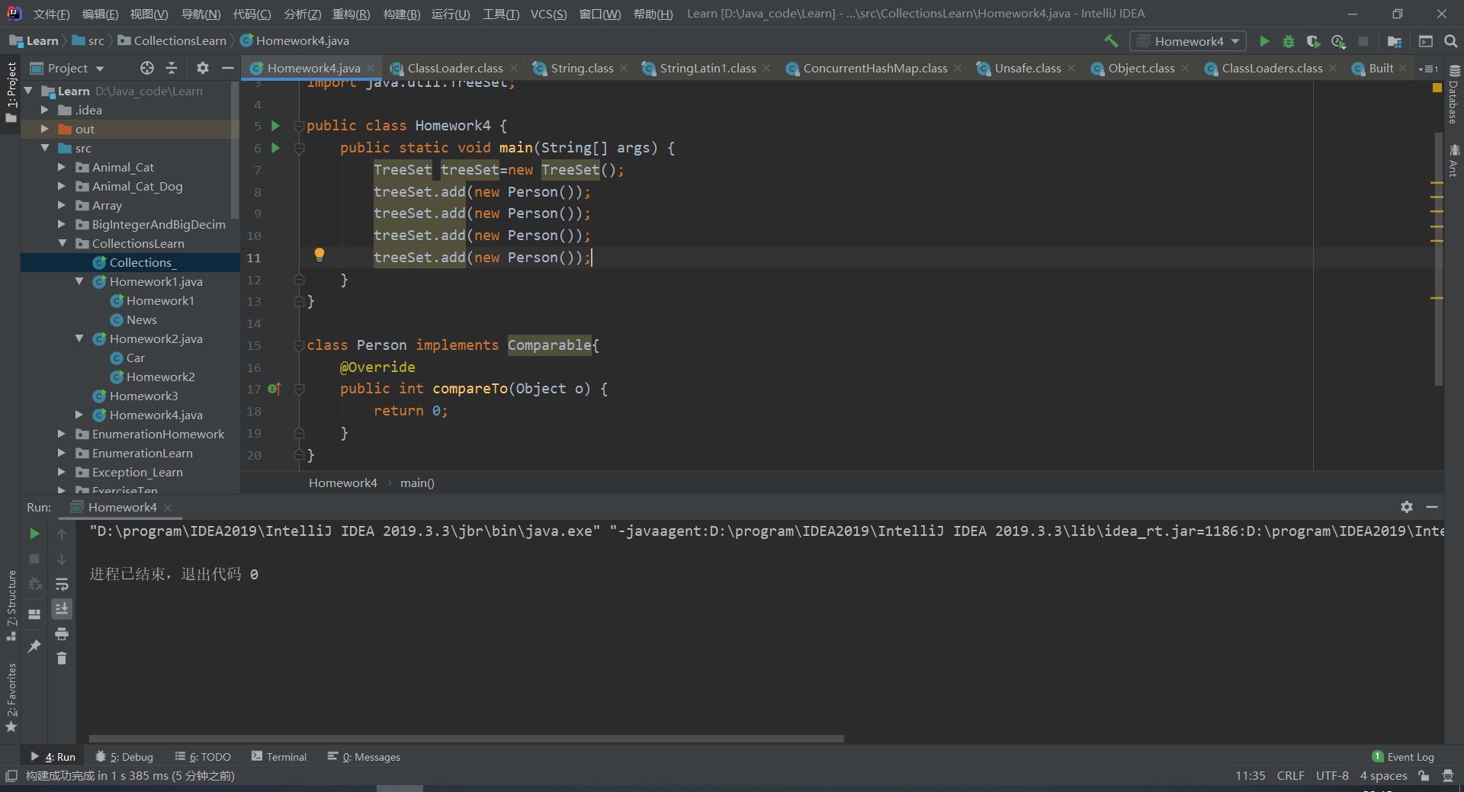Switch to the Object.class tab
The width and height of the screenshot is (1464, 792).
1140,69
